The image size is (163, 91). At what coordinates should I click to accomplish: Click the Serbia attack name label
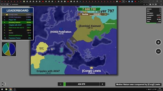point(85,14)
